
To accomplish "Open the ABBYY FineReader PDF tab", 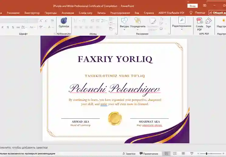I will point(171,13).
